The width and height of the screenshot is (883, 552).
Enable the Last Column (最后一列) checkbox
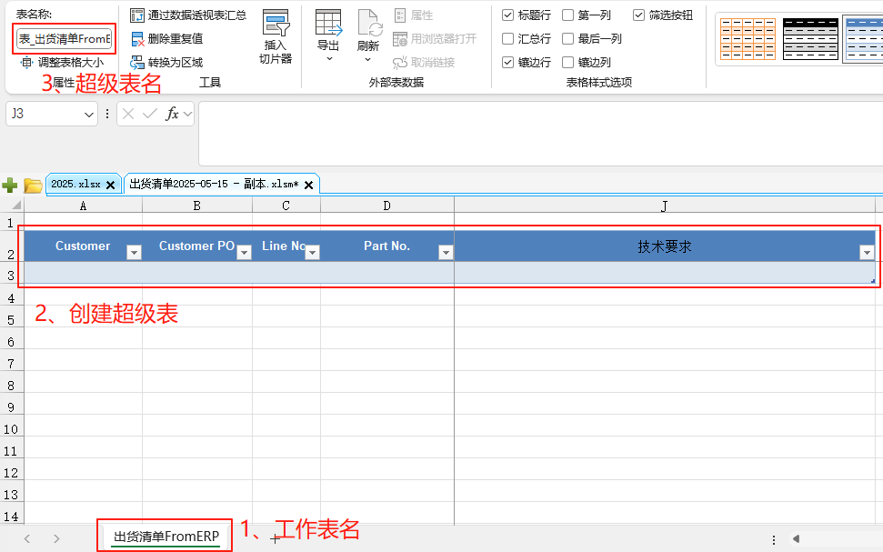pyautogui.click(x=568, y=39)
